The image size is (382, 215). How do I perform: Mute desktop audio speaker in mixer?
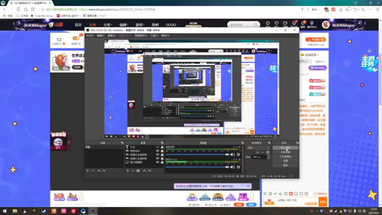tap(233, 154)
